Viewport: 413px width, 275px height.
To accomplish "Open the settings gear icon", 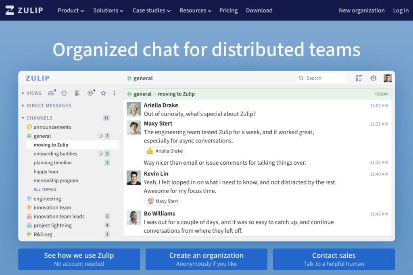I will 373,78.
